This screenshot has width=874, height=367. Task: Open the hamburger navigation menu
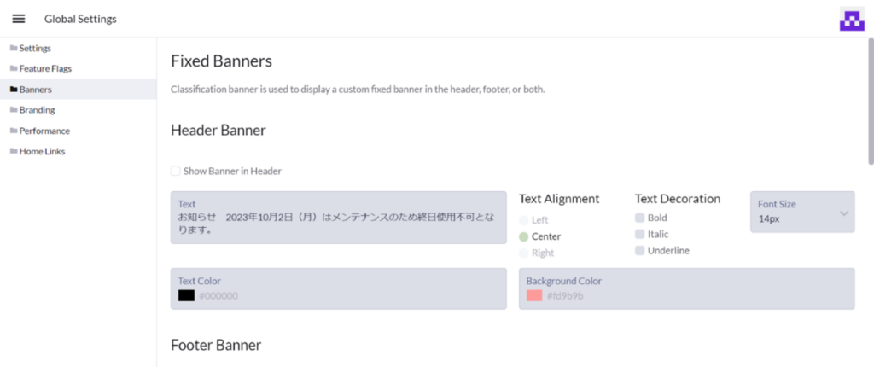[x=19, y=19]
